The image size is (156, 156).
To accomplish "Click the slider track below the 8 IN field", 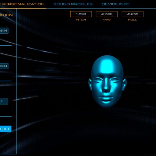I will tap(6, 45).
